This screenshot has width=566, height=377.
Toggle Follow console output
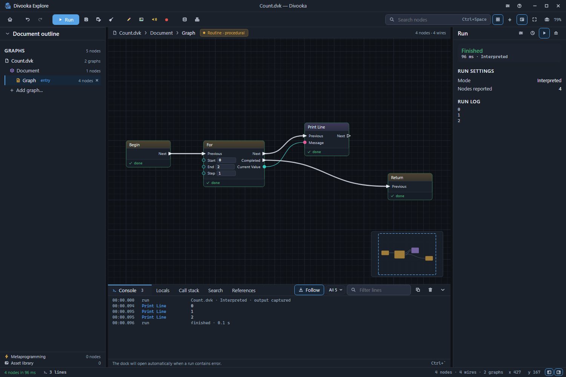point(309,290)
